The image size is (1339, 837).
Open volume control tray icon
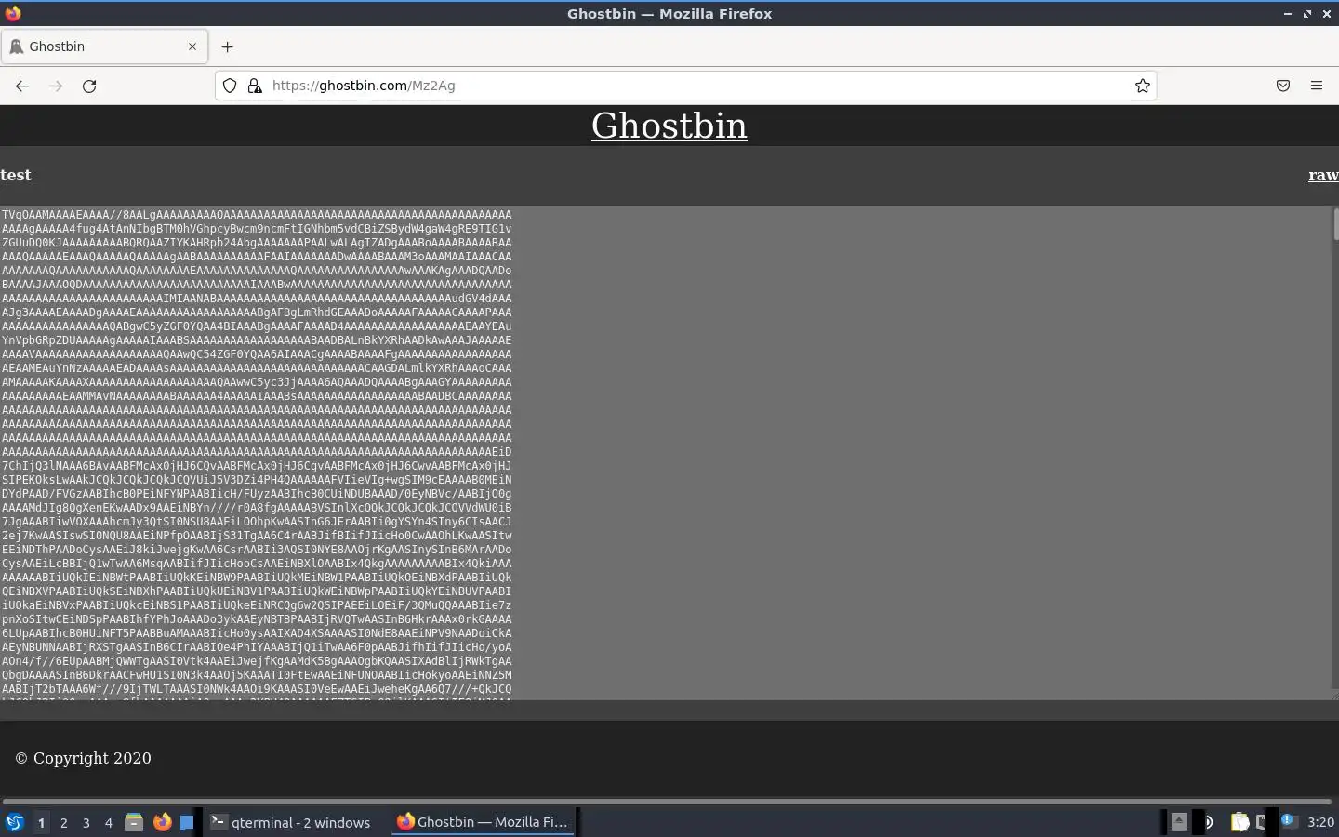(1209, 822)
